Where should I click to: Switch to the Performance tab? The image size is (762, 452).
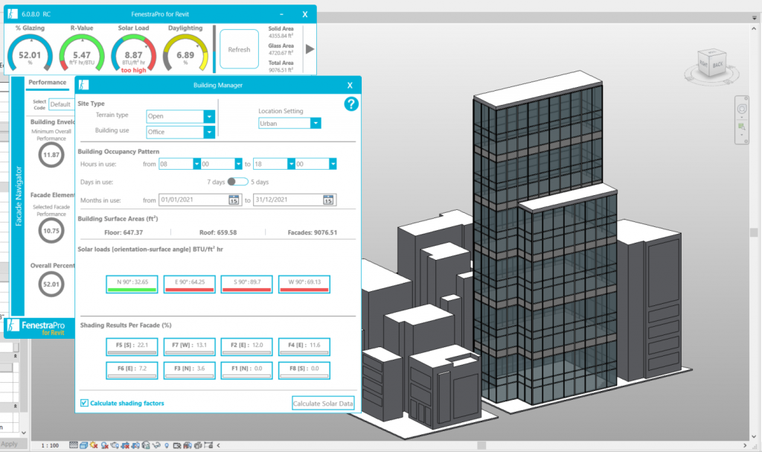47,83
